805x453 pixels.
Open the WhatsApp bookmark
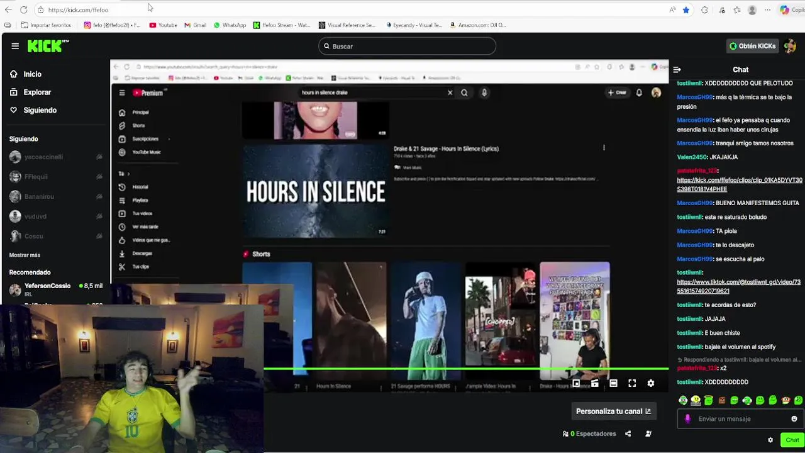[230, 25]
